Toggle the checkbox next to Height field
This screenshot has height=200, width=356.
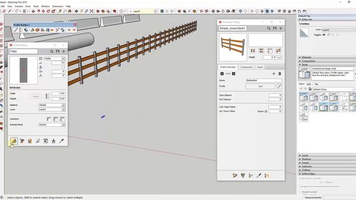[280, 57]
